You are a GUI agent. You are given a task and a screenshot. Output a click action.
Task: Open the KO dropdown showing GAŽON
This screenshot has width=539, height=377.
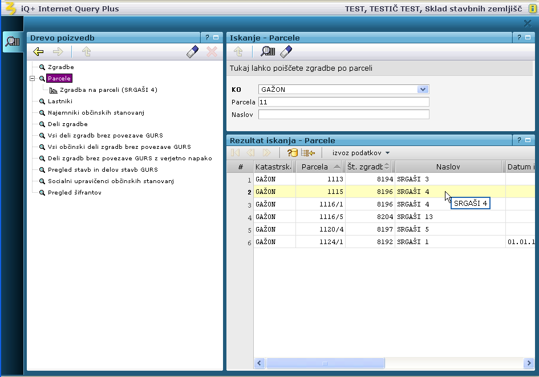[423, 90]
